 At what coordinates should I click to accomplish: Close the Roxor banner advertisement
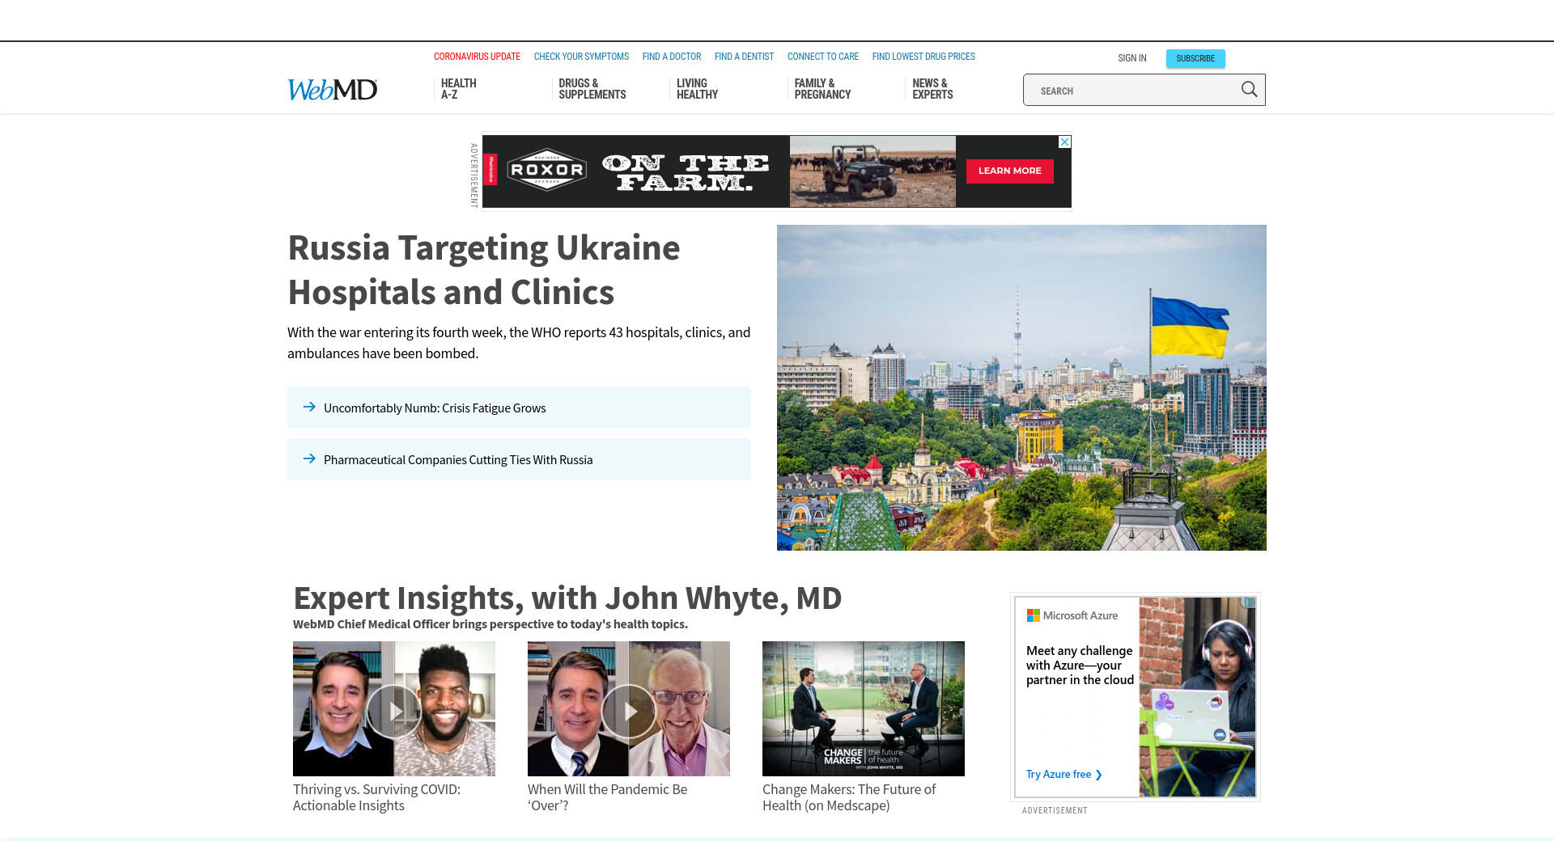[x=1065, y=142]
